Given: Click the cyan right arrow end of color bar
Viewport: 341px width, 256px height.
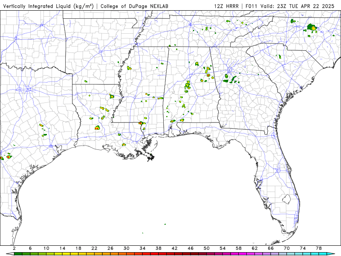Looking at the screenshot, I should click(x=331, y=254).
